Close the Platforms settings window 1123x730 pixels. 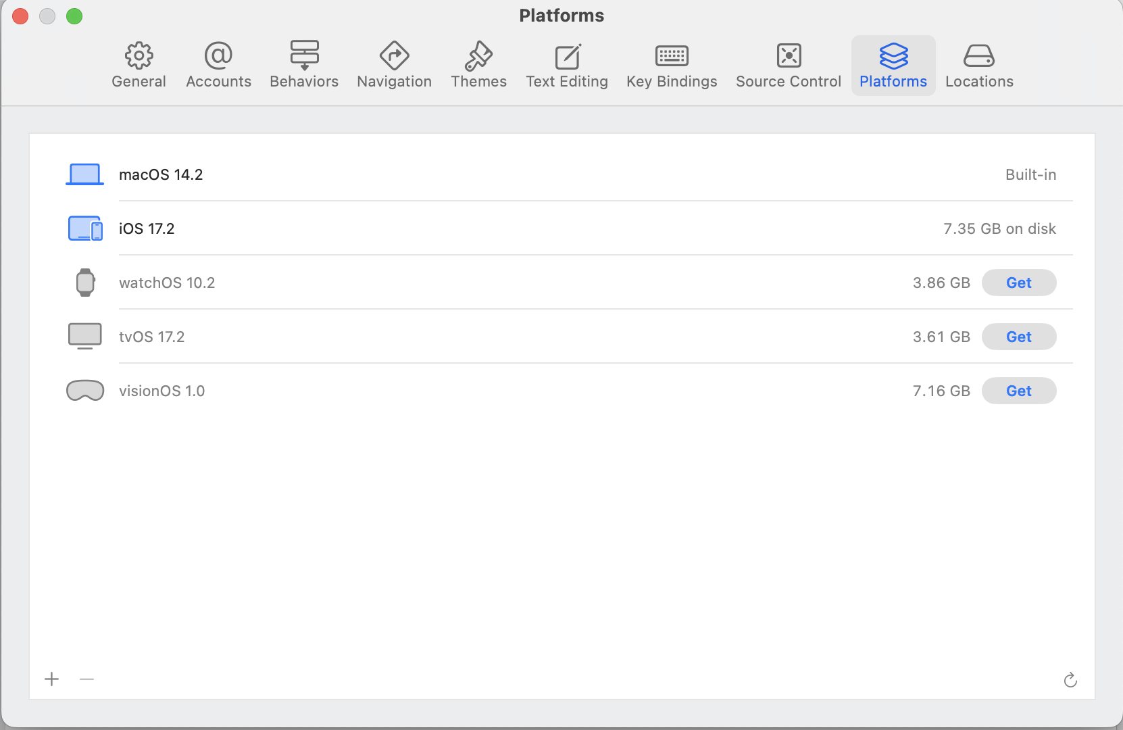(20, 16)
